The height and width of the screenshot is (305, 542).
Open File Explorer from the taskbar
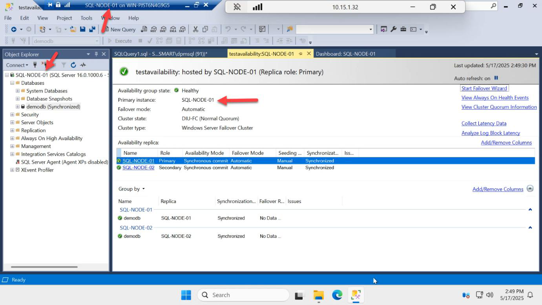318,295
